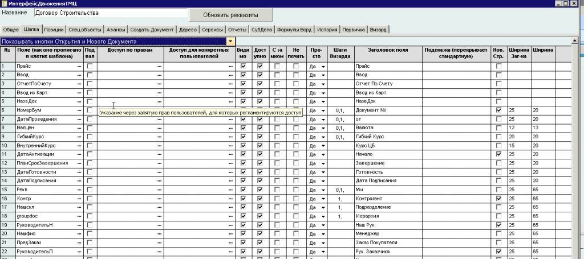Select the Гибкий Курс header value

click(388, 137)
